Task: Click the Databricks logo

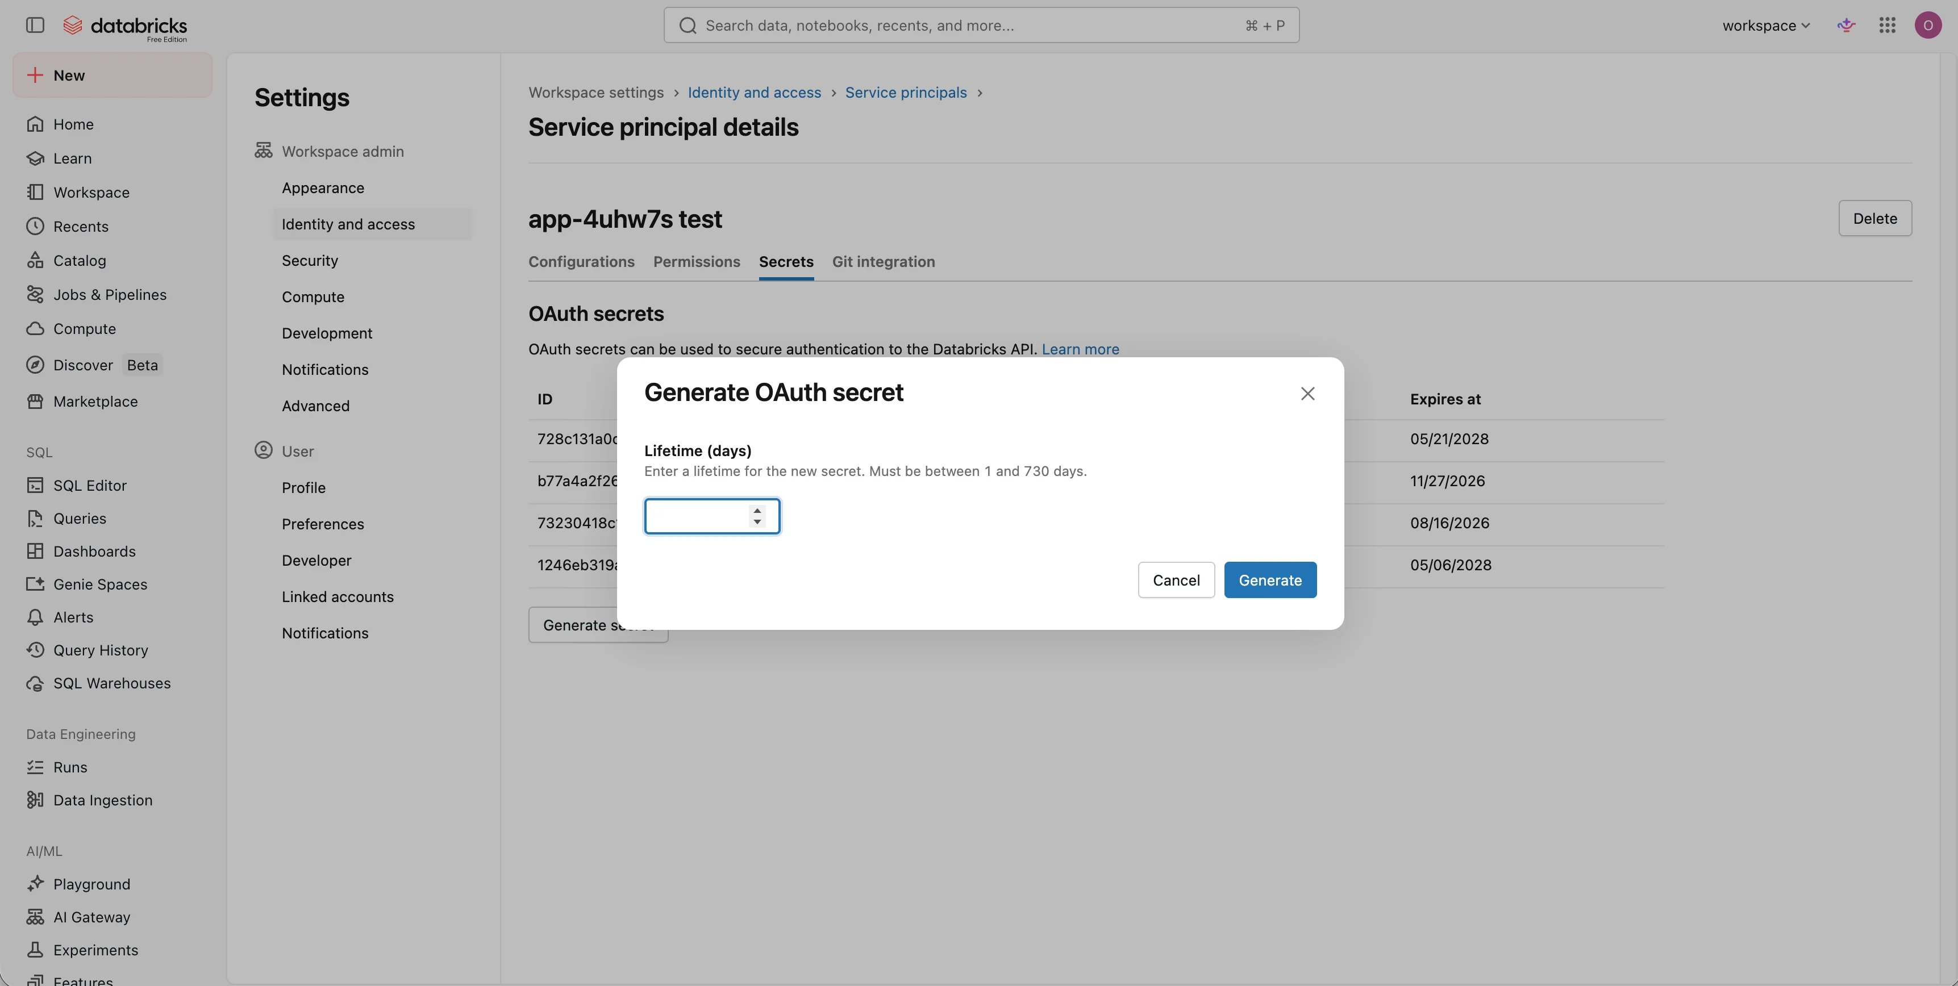Action: coord(124,27)
